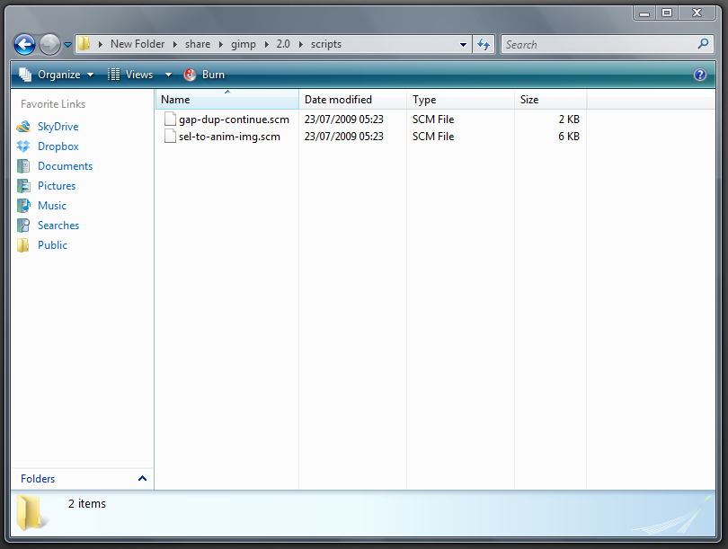Viewport: 728px width, 549px height.
Task: Expand the Views dropdown arrow
Action: [167, 75]
